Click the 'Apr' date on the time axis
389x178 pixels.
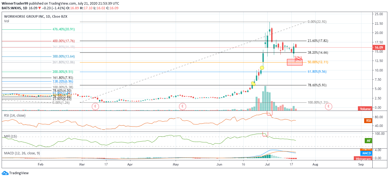pos(130,164)
